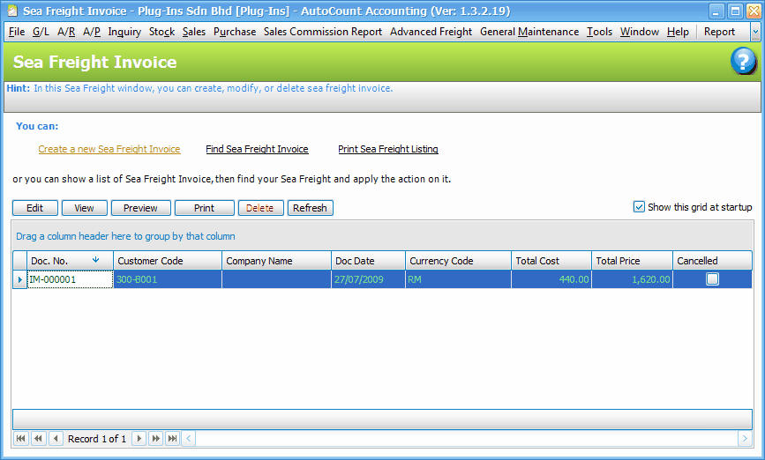765x460 pixels.
Task: Go to next record arrow
Action: click(x=139, y=439)
